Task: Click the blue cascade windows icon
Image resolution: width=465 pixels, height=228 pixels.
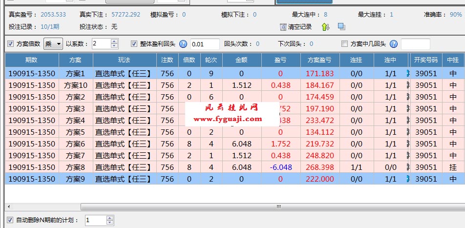Action: point(341,27)
